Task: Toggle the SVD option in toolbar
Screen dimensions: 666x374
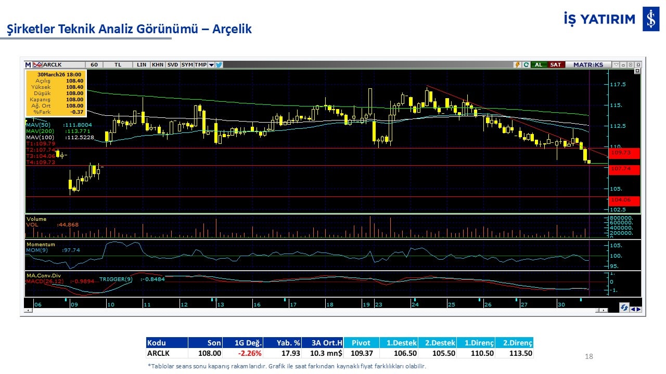Action: 173,65
